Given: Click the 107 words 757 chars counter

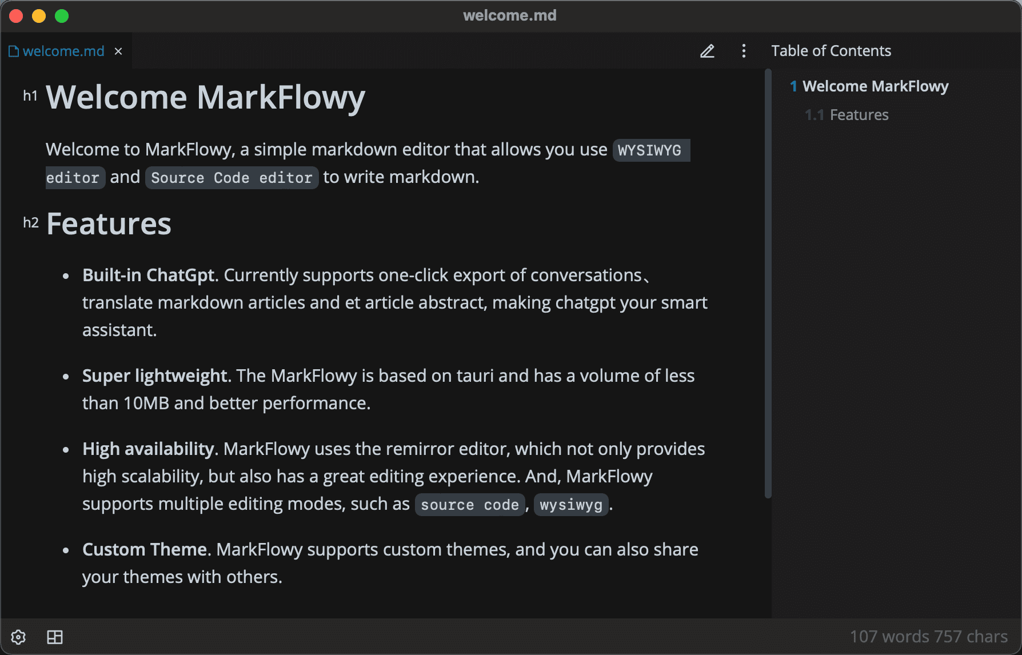Looking at the screenshot, I should (928, 637).
